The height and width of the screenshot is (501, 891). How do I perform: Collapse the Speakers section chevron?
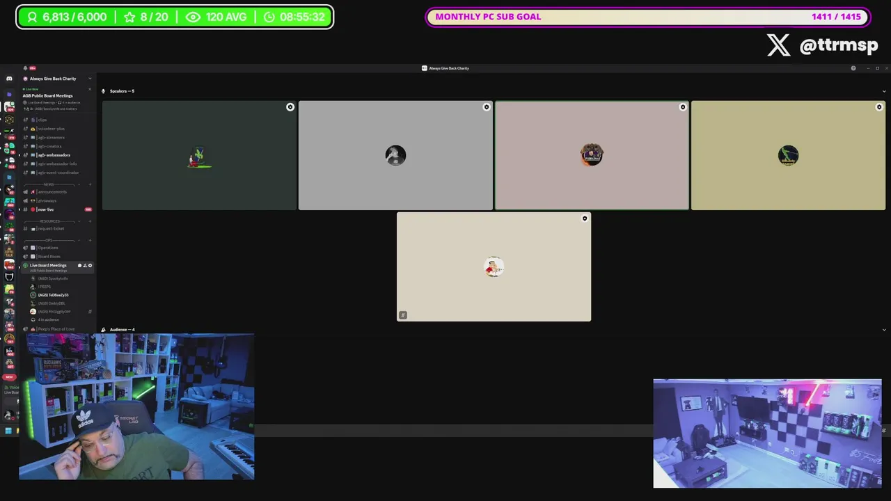(884, 91)
